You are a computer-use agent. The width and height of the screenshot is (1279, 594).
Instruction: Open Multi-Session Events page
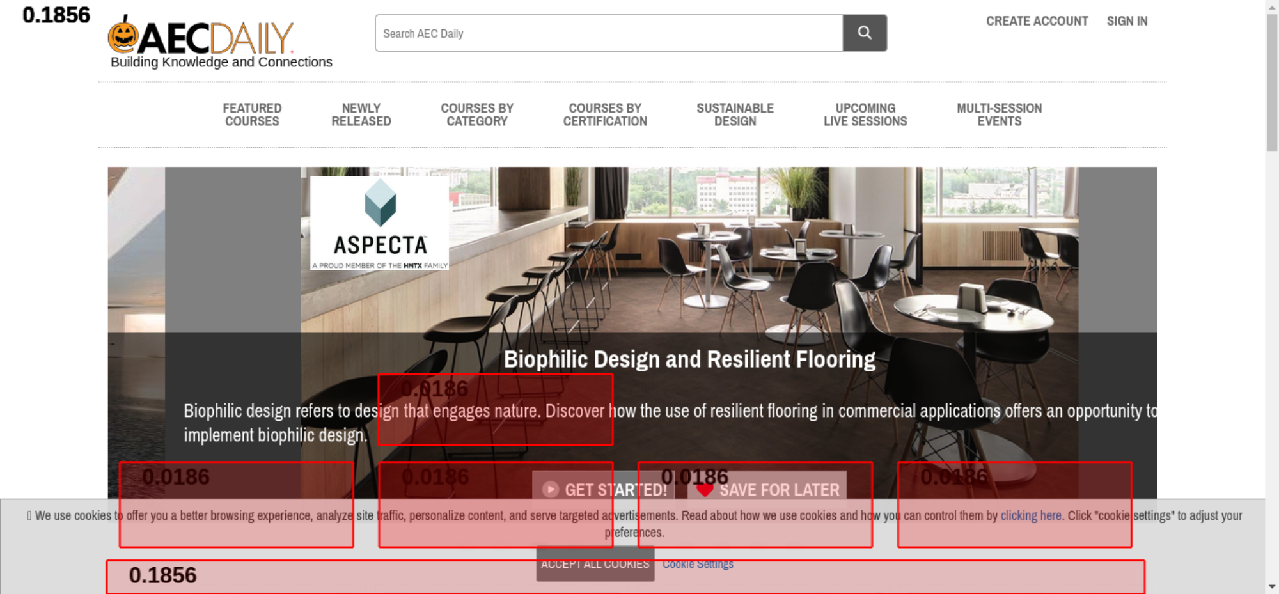pyautogui.click(x=999, y=115)
